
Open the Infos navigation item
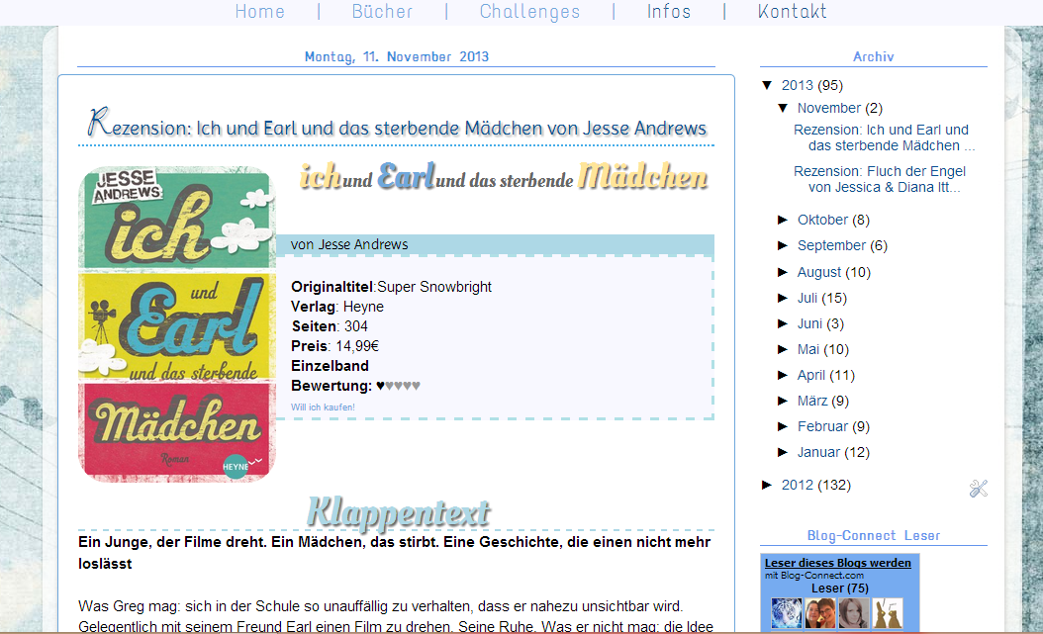coord(669,11)
